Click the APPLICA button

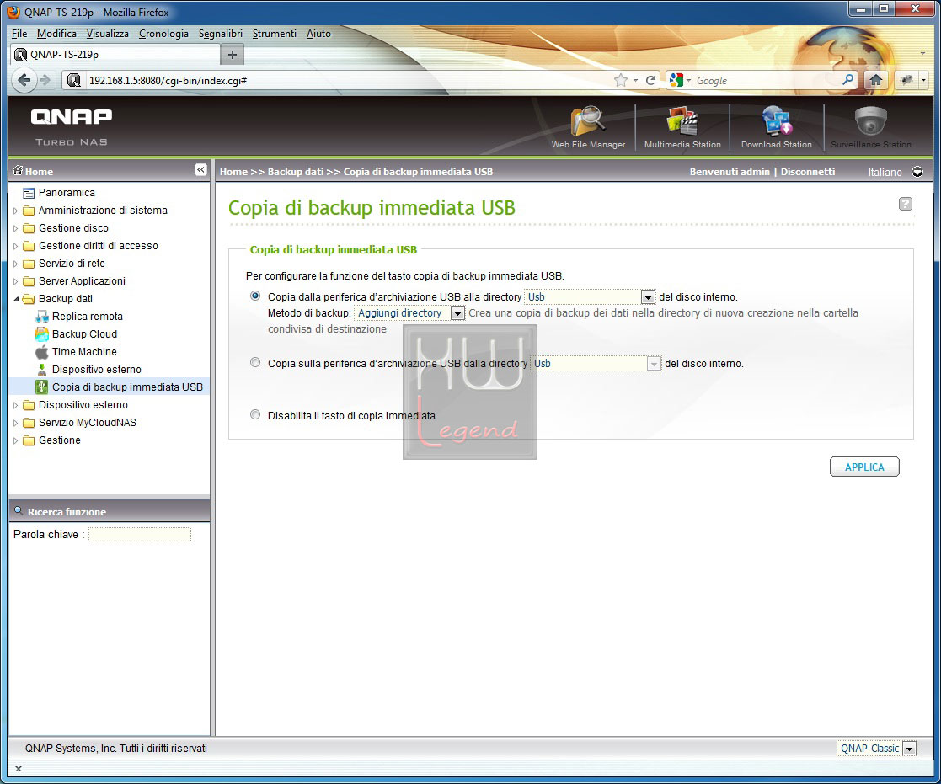click(864, 467)
